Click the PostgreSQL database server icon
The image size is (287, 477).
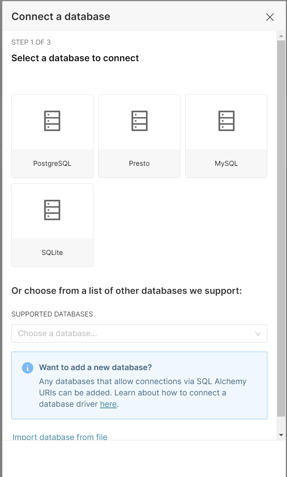(x=52, y=121)
